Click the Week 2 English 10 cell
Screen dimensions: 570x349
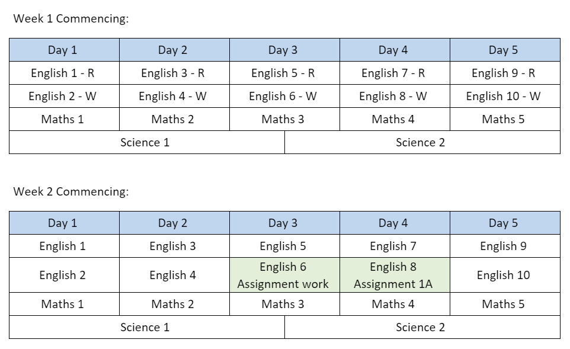point(505,275)
